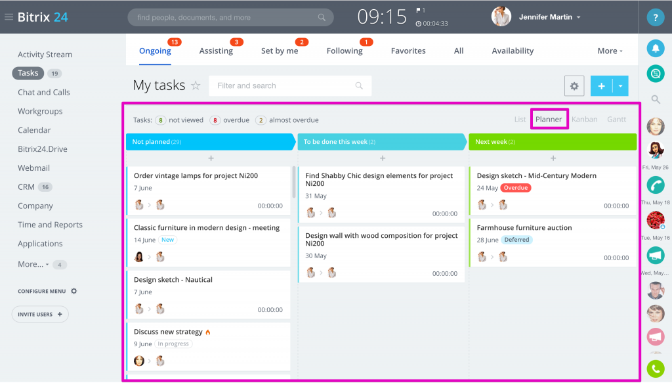Open the green chat messages icon
This screenshot has height=383, width=672.
[x=656, y=74]
